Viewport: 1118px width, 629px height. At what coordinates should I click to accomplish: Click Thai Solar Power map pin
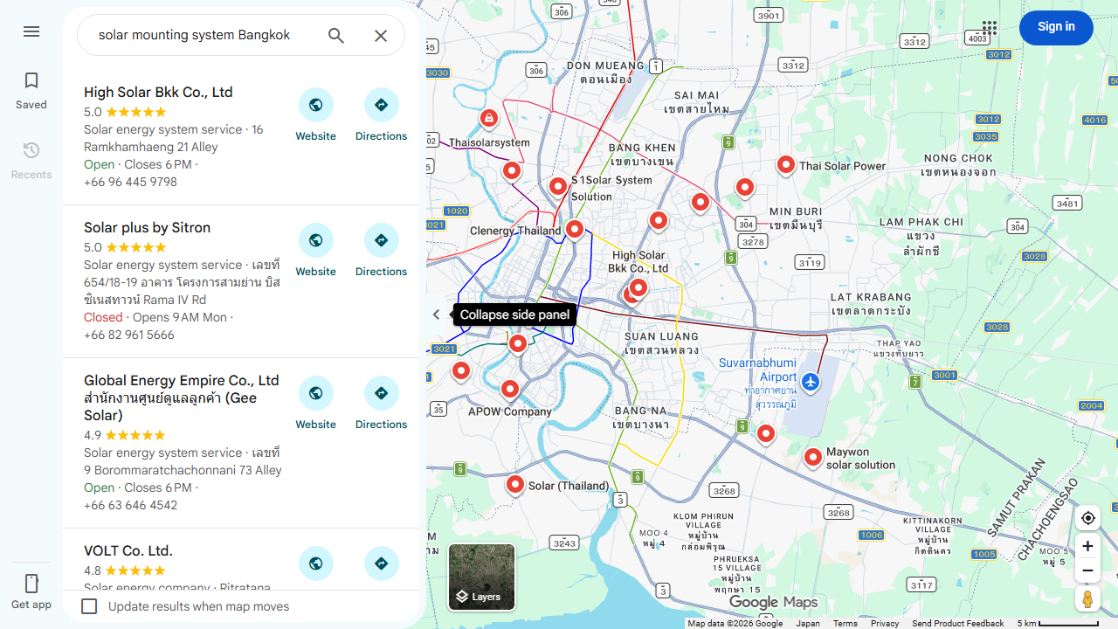coord(786,164)
